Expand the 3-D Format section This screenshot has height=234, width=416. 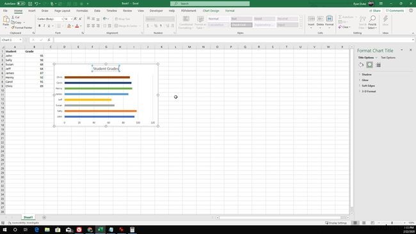coord(369,91)
